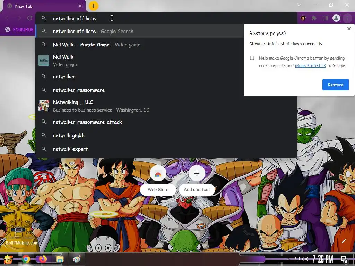
Task: Click the search magnifier in address bar
Action: (44, 18)
